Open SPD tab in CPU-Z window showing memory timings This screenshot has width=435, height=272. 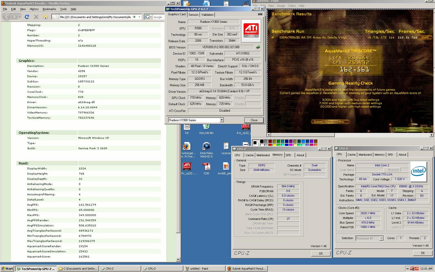288,155
